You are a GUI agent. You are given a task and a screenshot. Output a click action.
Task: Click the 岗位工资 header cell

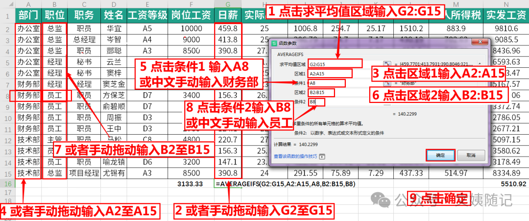point(191,15)
